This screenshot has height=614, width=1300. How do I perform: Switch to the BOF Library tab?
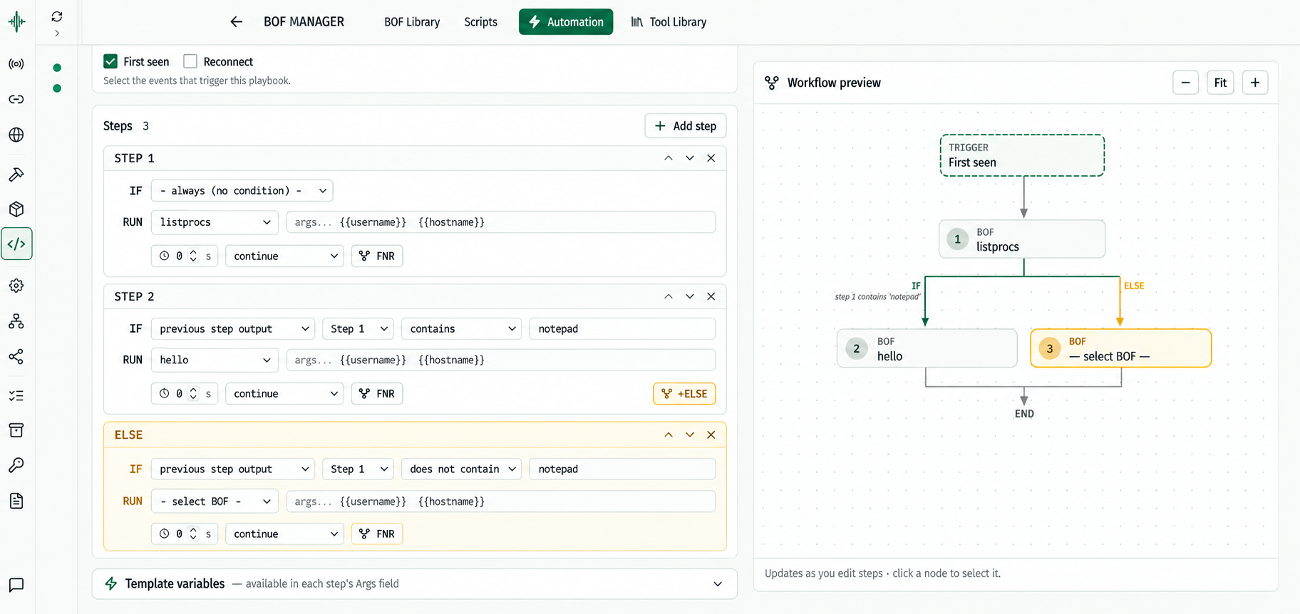click(x=412, y=22)
